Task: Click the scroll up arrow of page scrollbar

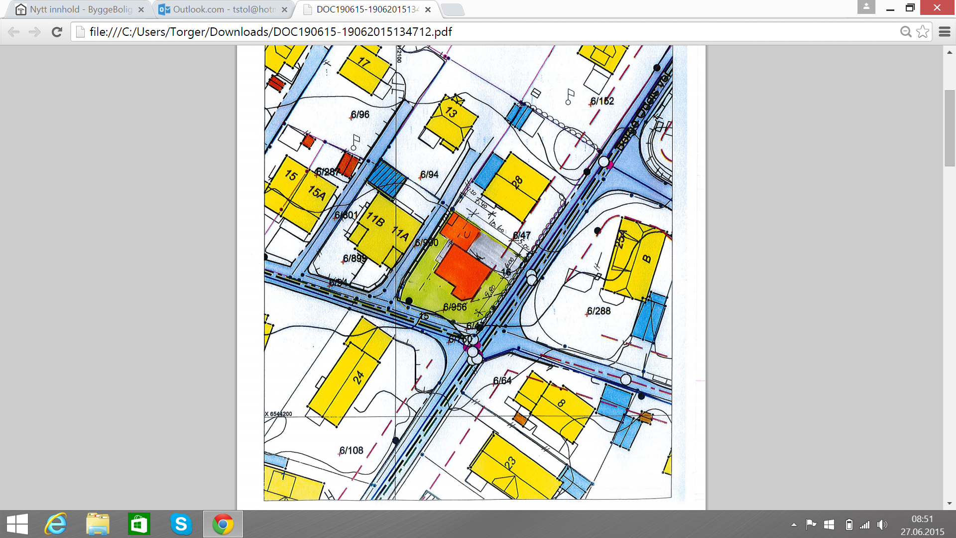Action: [950, 52]
